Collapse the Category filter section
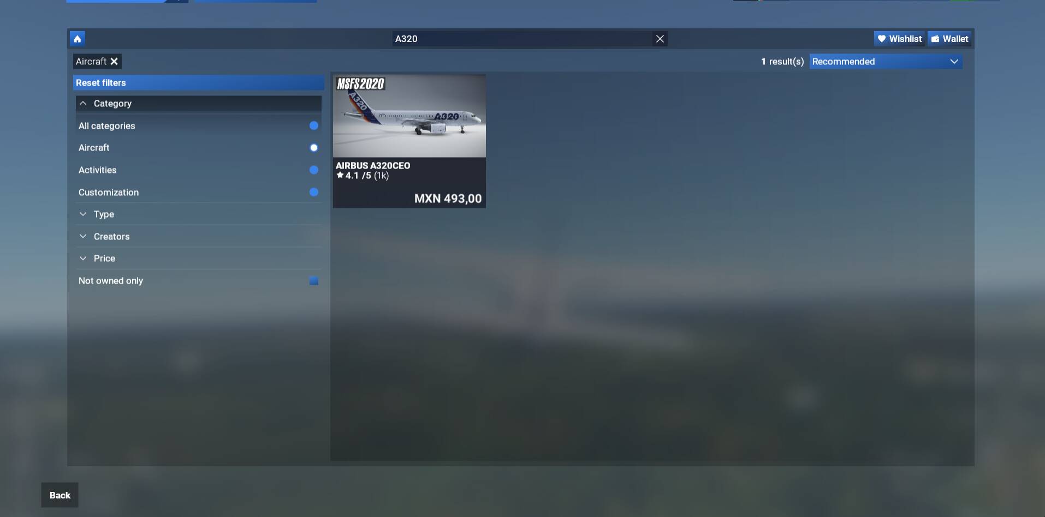 pyautogui.click(x=199, y=104)
